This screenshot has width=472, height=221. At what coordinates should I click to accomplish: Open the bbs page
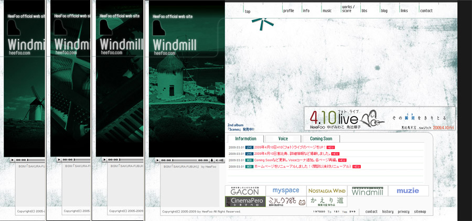364,10
